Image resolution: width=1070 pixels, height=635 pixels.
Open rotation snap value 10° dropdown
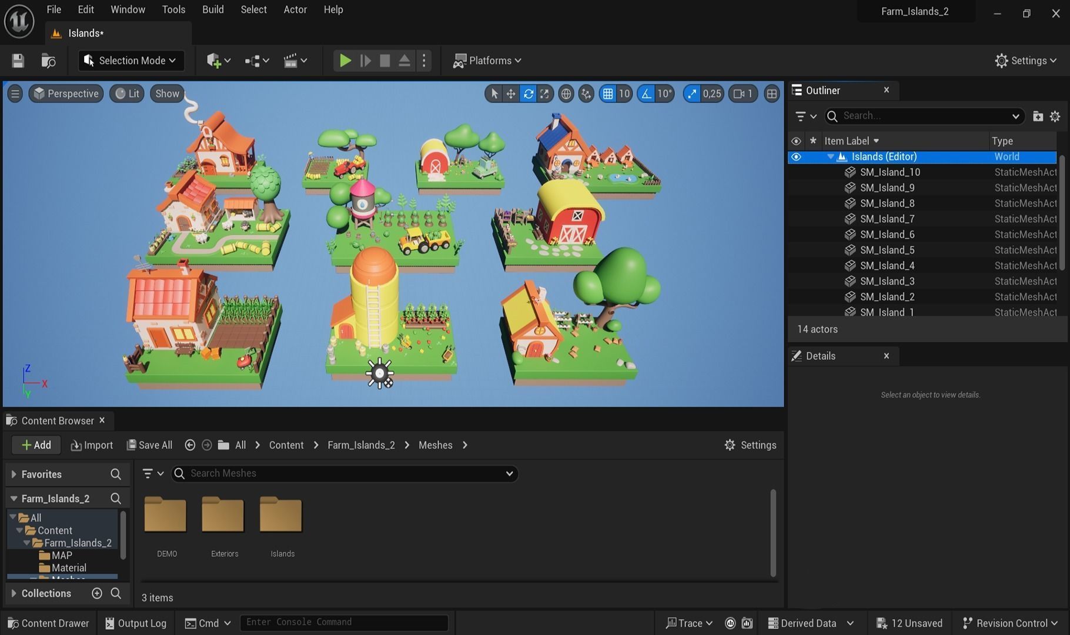pos(664,93)
